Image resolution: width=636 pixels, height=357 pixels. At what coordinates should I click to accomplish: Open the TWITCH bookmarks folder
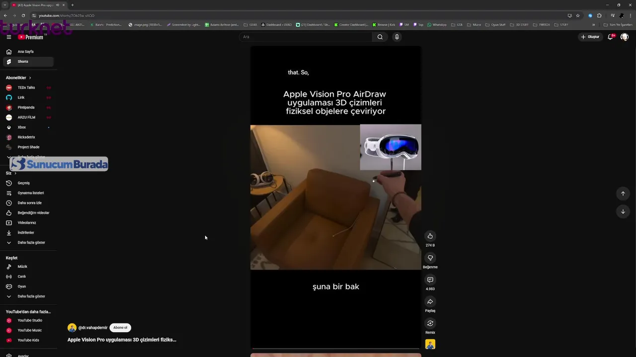[x=542, y=25]
